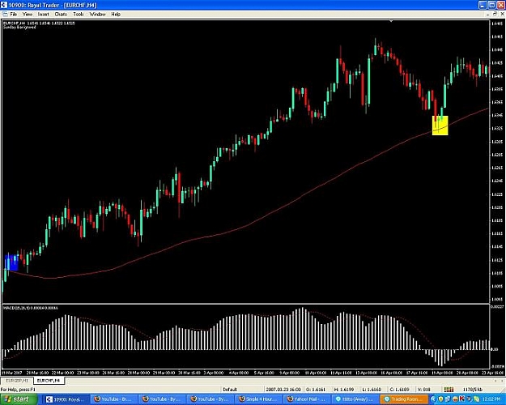Open the Windows start button

[19, 399]
